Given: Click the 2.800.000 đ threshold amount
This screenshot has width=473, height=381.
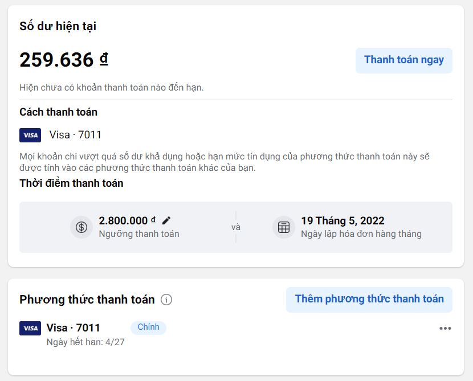Looking at the screenshot, I should tap(127, 220).
